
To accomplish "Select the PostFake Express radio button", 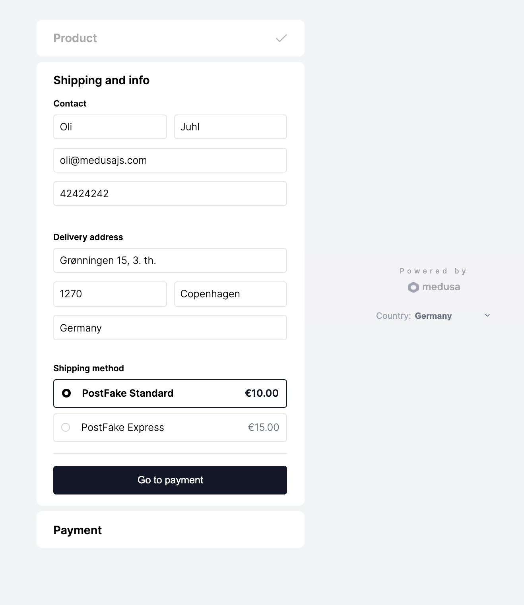I will (66, 427).
